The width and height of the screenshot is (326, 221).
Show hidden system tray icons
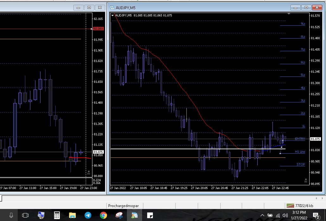[262, 216]
